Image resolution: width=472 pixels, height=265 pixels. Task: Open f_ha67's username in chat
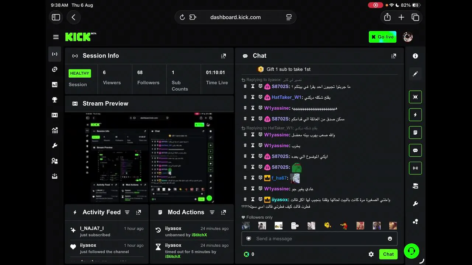pos(279,178)
